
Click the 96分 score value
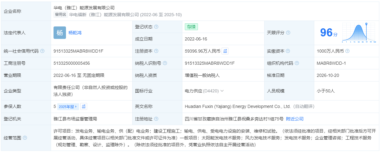click(x=329, y=33)
